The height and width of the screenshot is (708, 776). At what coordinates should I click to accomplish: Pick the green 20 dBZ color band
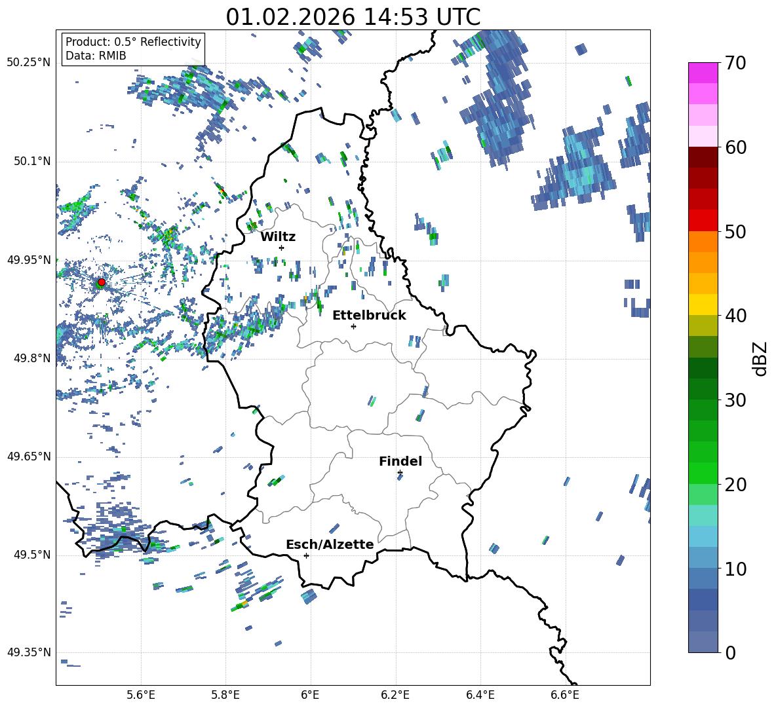pyautogui.click(x=703, y=473)
